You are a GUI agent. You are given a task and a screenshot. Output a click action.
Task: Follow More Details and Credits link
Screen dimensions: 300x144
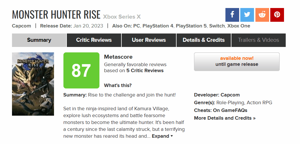click(x=225, y=118)
